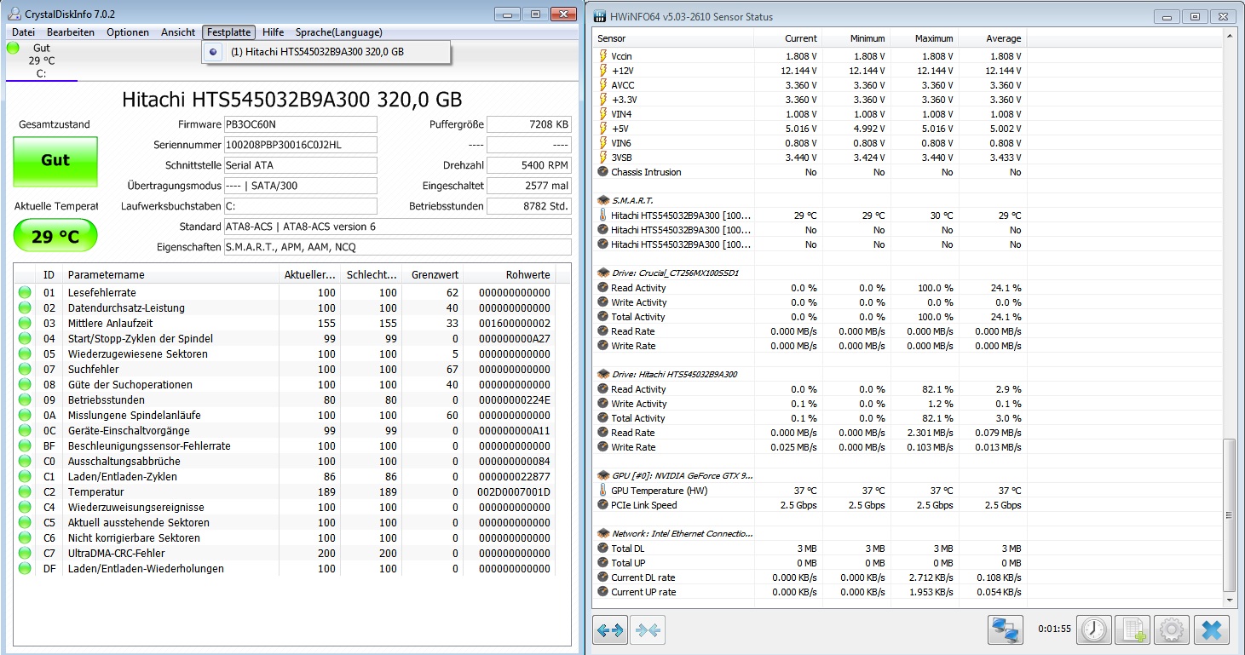Image resolution: width=1245 pixels, height=655 pixels.
Task: Expand HWiNFO sensor window with blue outward arrows
Action: (611, 630)
